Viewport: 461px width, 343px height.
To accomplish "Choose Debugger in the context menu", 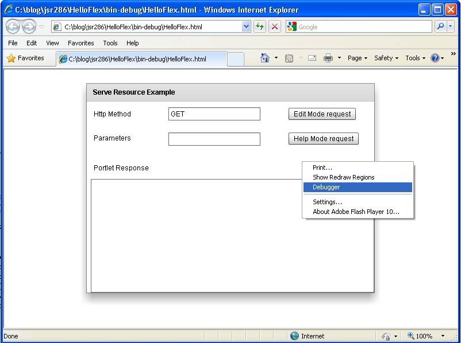I will pyautogui.click(x=358, y=187).
